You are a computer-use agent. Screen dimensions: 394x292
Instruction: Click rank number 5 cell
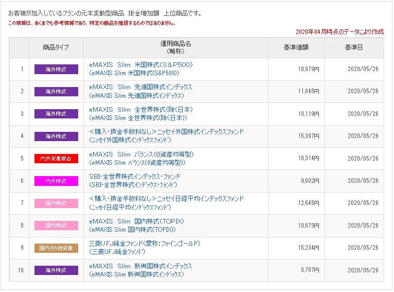tap(20, 159)
